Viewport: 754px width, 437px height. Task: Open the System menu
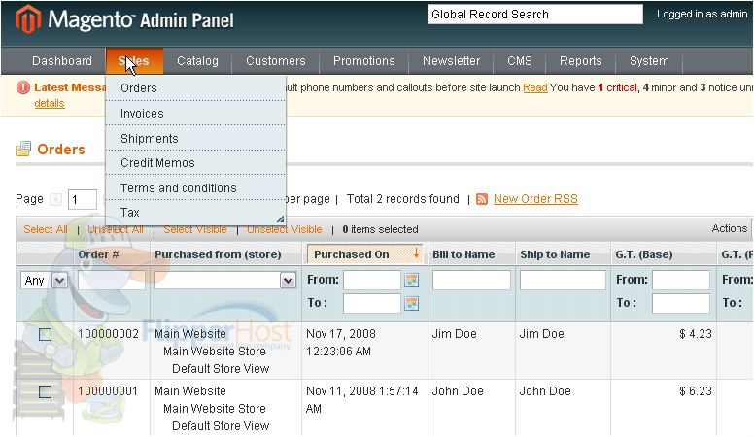[649, 61]
